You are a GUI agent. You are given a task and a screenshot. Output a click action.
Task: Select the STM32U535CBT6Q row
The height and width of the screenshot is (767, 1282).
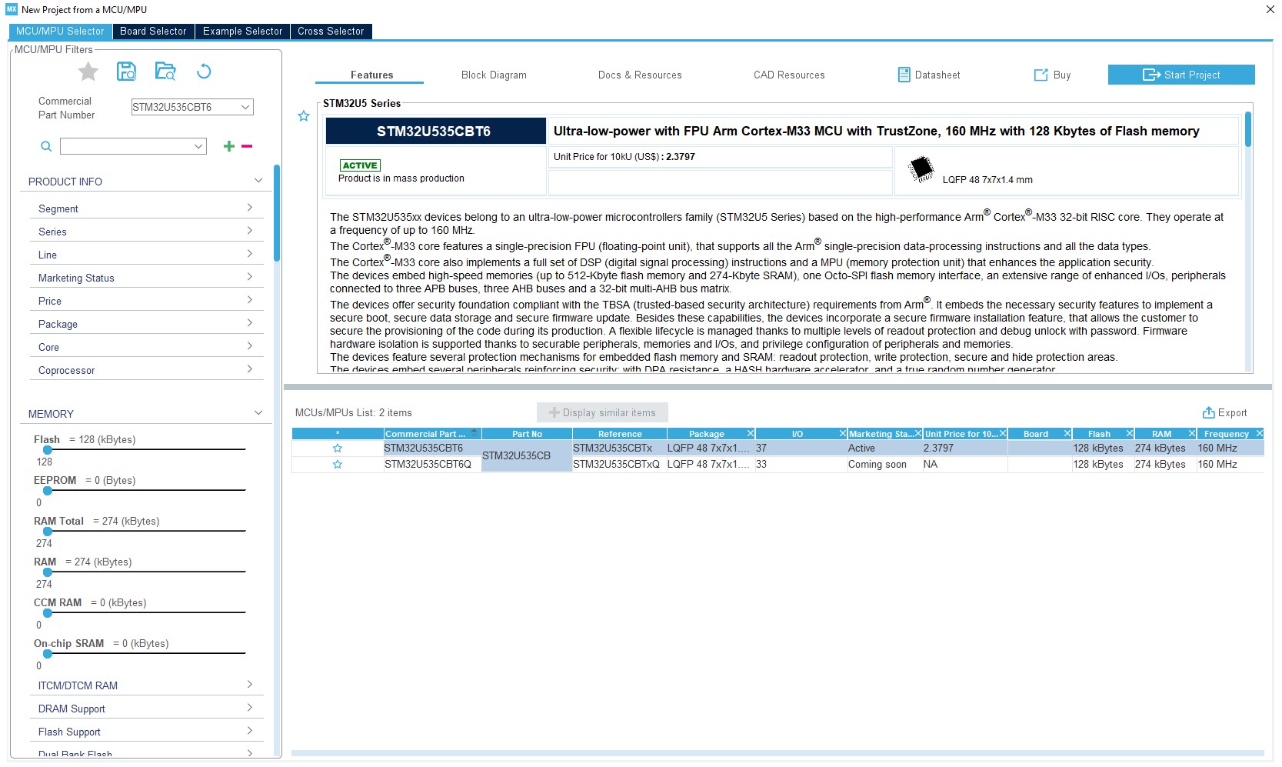tap(778, 465)
